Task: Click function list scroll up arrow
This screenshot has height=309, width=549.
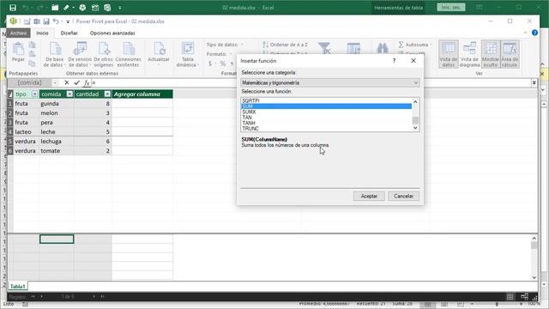Action: pos(415,101)
